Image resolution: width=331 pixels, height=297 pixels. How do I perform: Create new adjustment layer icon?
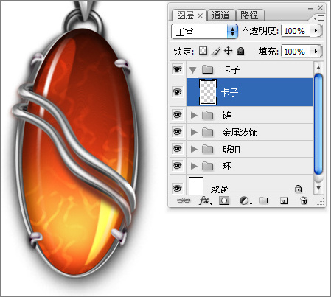(x=245, y=201)
